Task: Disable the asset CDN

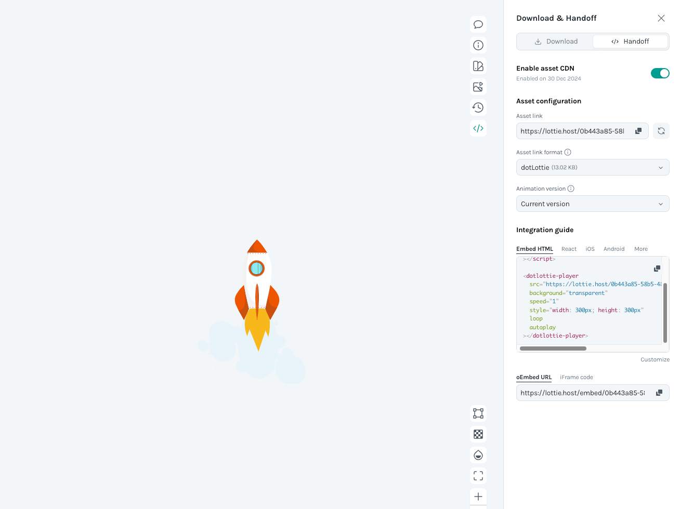Action: tap(660, 73)
